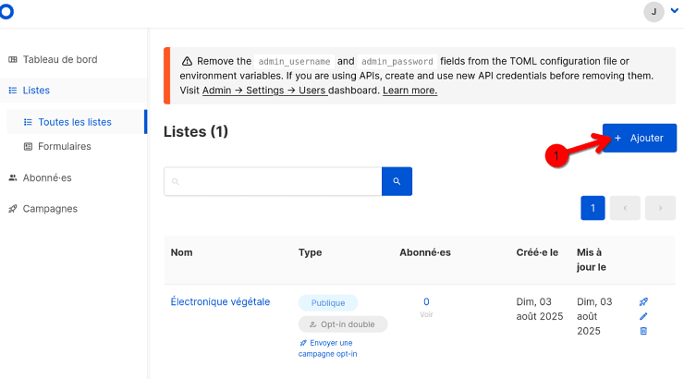Viewport: 684px width, 379px height.
Task: Sort the table by Nom column header
Action: click(x=182, y=252)
